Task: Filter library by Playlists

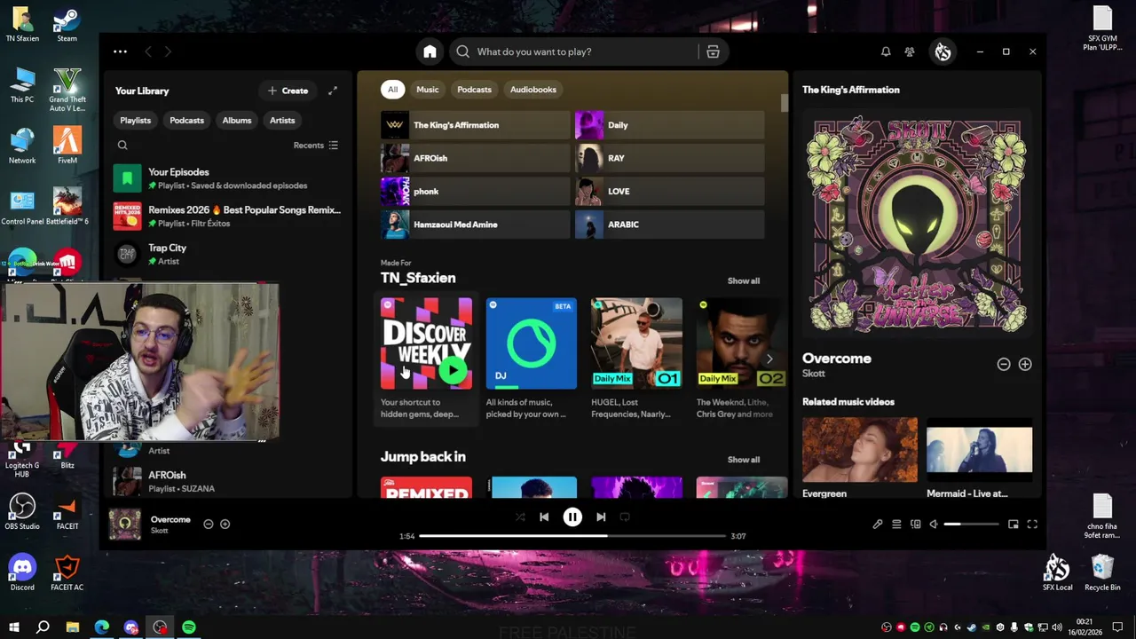Action: click(136, 120)
